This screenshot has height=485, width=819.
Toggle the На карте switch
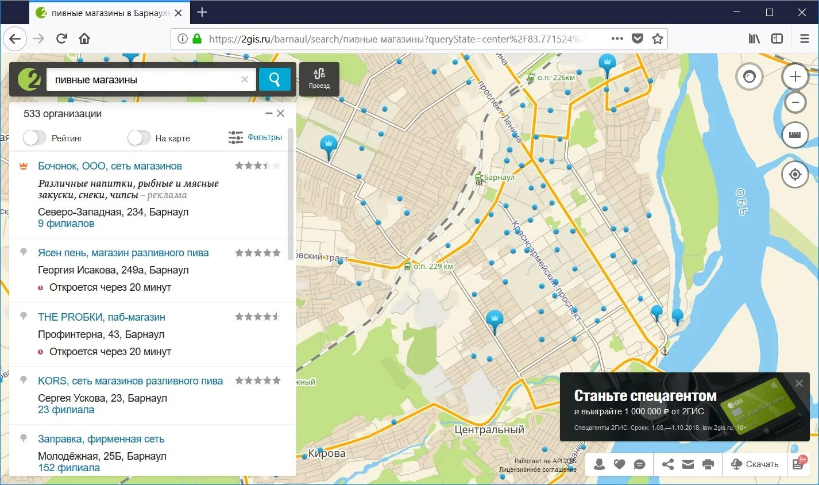coord(138,138)
